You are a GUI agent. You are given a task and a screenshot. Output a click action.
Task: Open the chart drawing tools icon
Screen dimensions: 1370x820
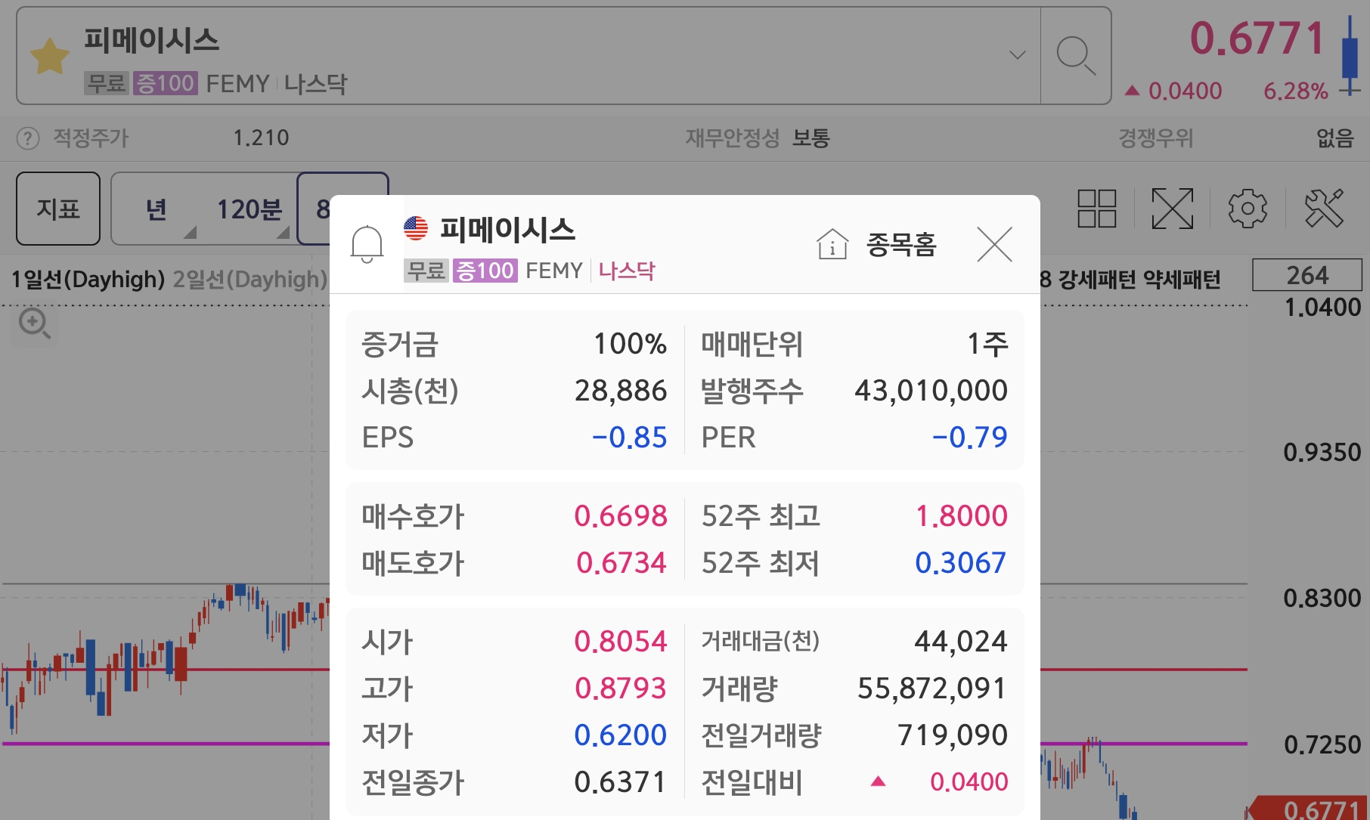click(x=1324, y=209)
